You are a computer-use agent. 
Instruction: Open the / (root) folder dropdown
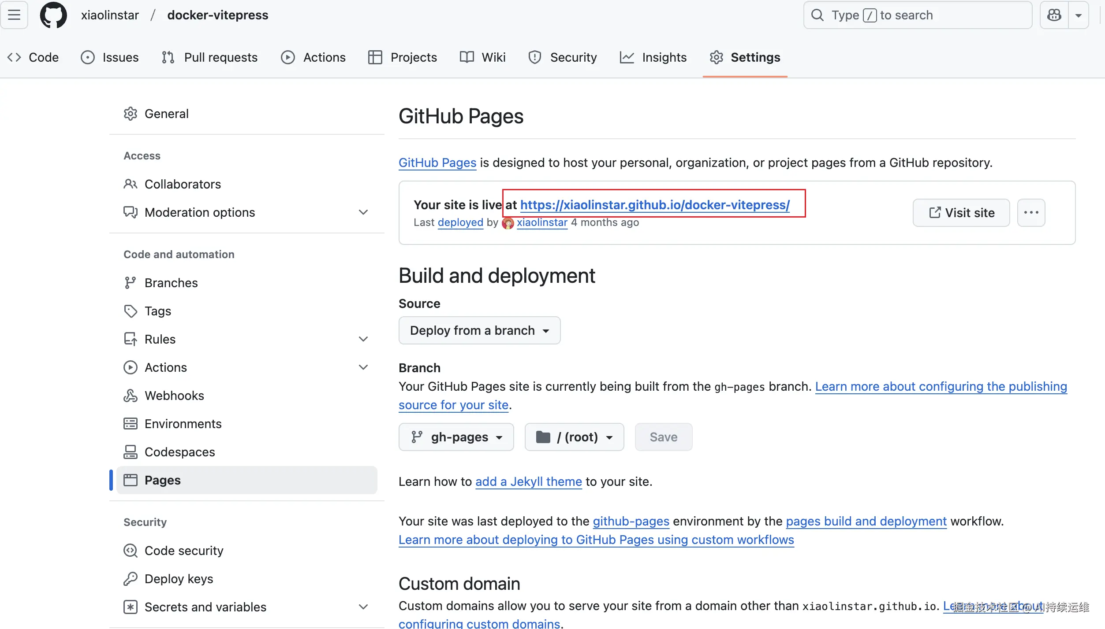(574, 437)
